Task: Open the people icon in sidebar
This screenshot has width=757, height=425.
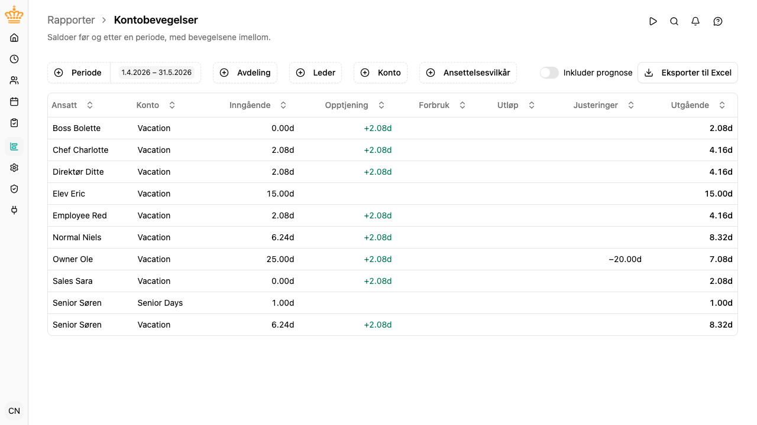Action: point(14,80)
